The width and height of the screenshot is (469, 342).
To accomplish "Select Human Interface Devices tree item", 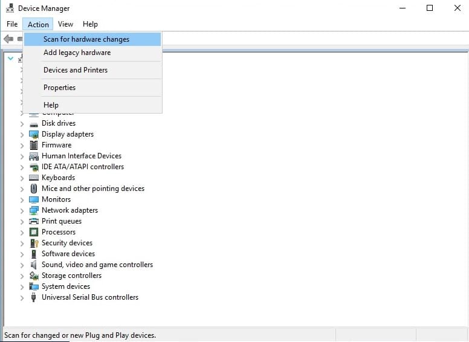I will [x=82, y=156].
